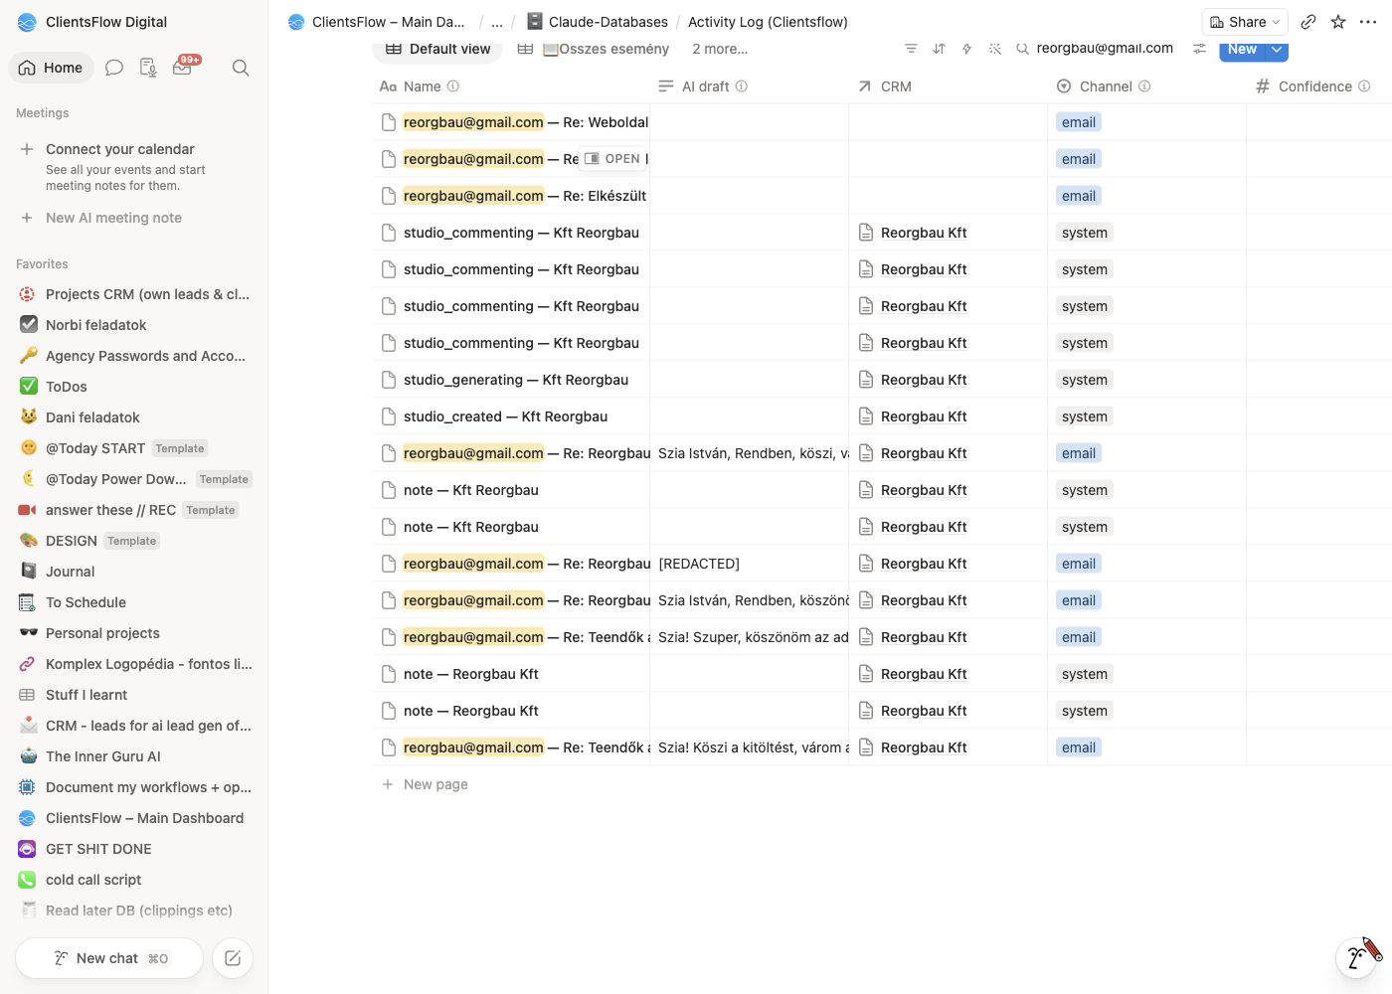Click the info icon next to Confidence column
The height and width of the screenshot is (994, 1392).
point(1364,86)
